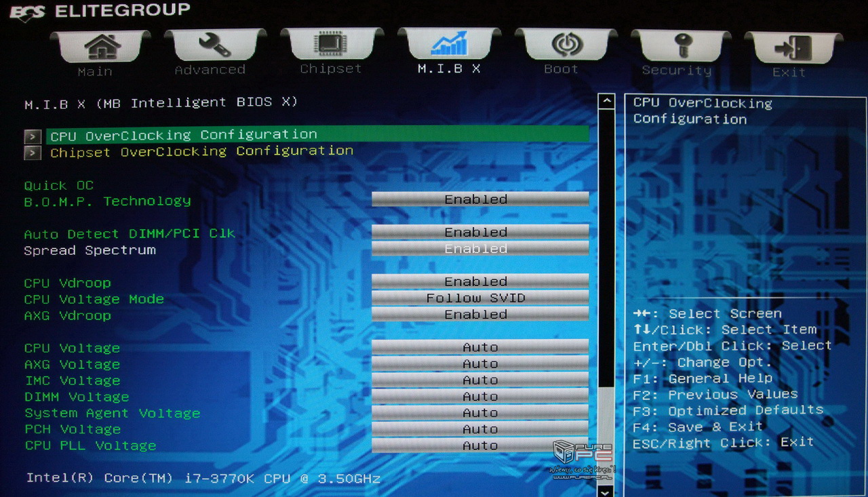Viewport: 868px width, 497px height.
Task: Change AXG Voltage Auto setting
Action: tap(480, 364)
